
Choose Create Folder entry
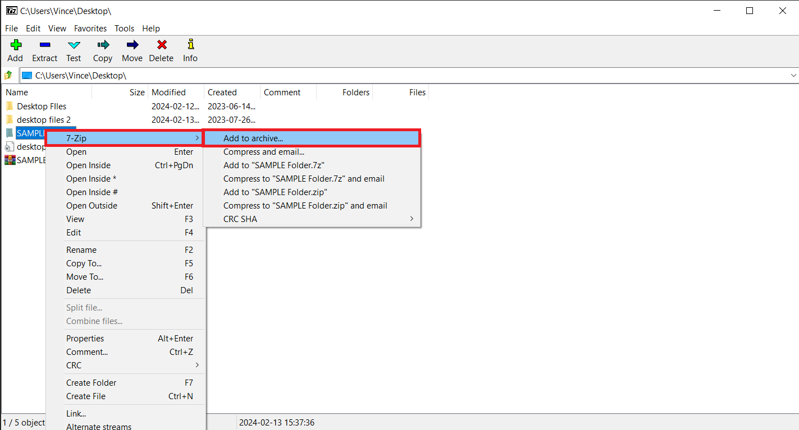126,383
